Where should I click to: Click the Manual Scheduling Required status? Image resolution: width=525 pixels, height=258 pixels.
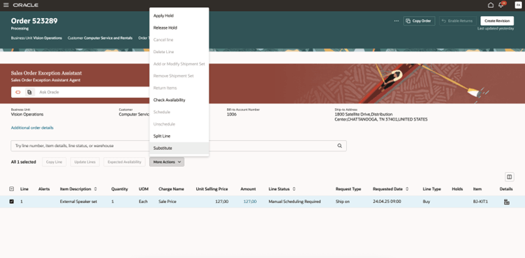pyautogui.click(x=295, y=202)
